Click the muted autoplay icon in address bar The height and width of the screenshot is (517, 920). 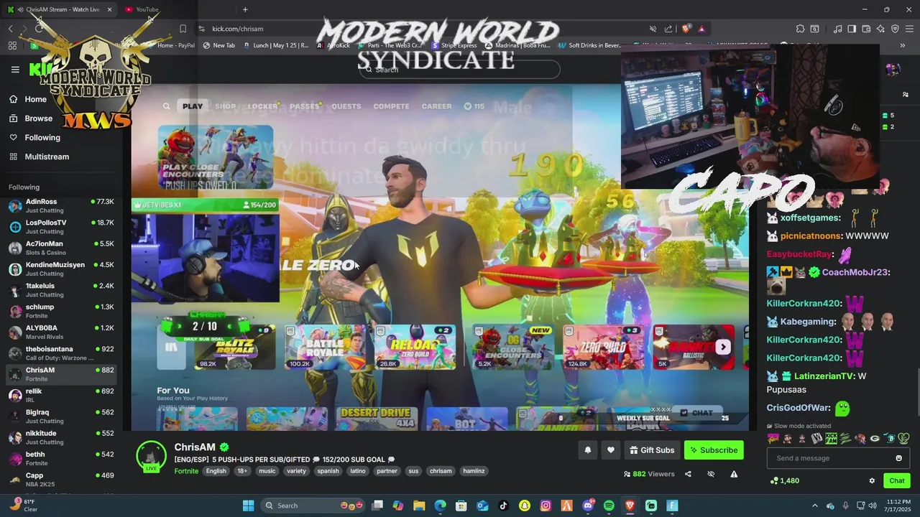click(653, 29)
